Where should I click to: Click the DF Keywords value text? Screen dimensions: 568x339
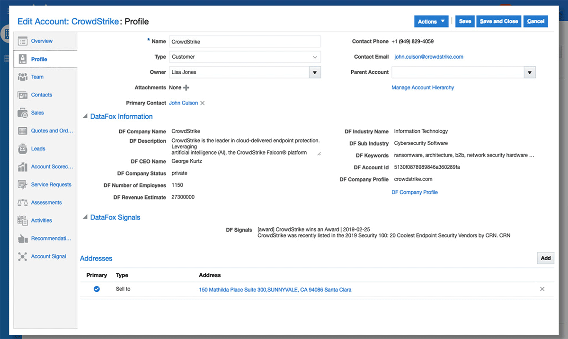tap(464, 155)
